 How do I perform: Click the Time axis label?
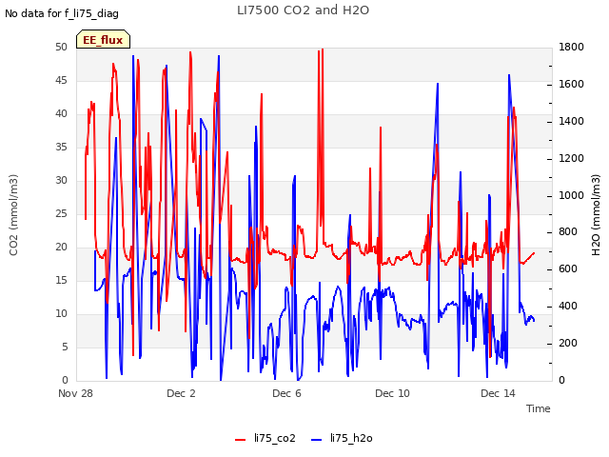pyautogui.click(x=538, y=408)
